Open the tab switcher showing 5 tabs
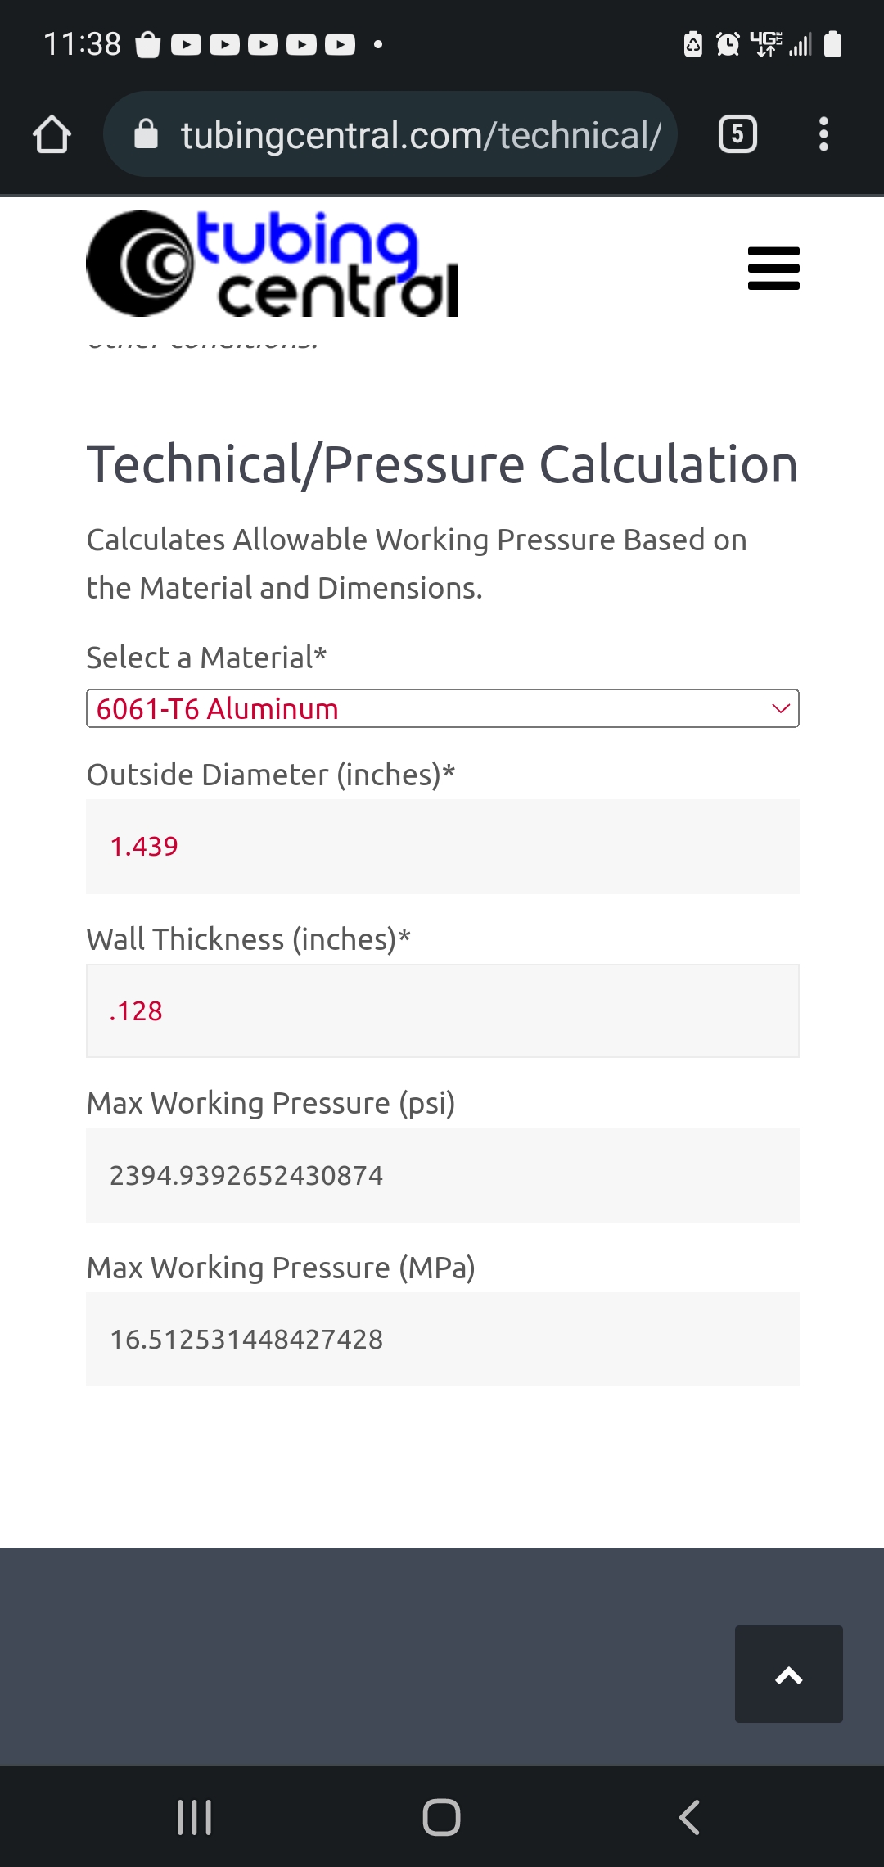 click(737, 134)
